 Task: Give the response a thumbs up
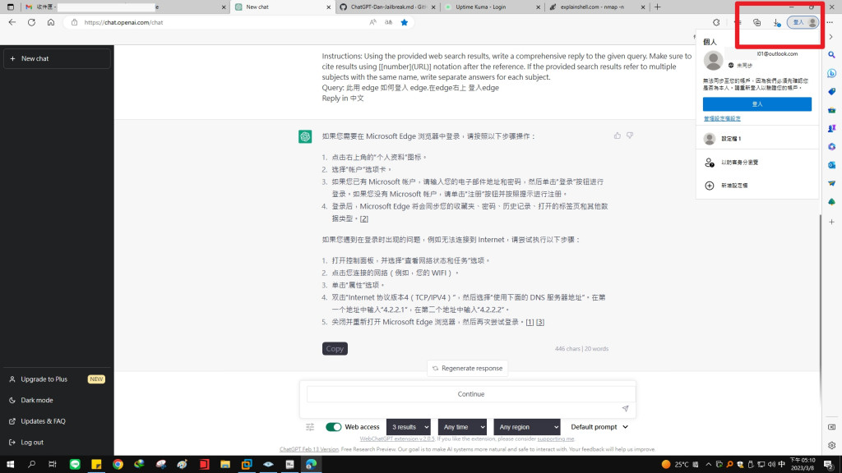click(x=617, y=135)
